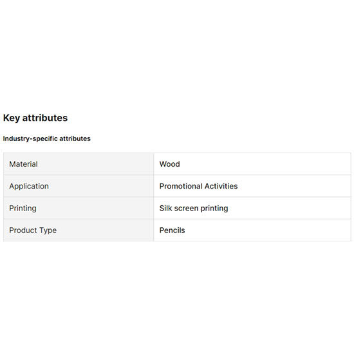Click the Promotional Activities value text
Viewport: 354px width, 354px height.
point(198,186)
